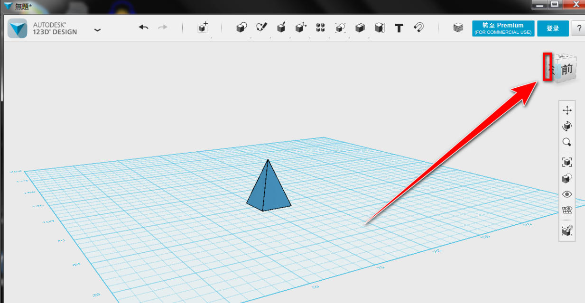Click the 前 face of the view cube
Image resolution: width=585 pixels, height=303 pixels.
pos(566,70)
